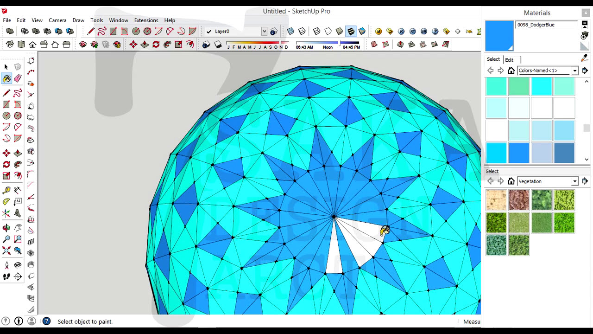Open the Draw menu
Viewport: 593px width, 334px height.
[x=78, y=20]
